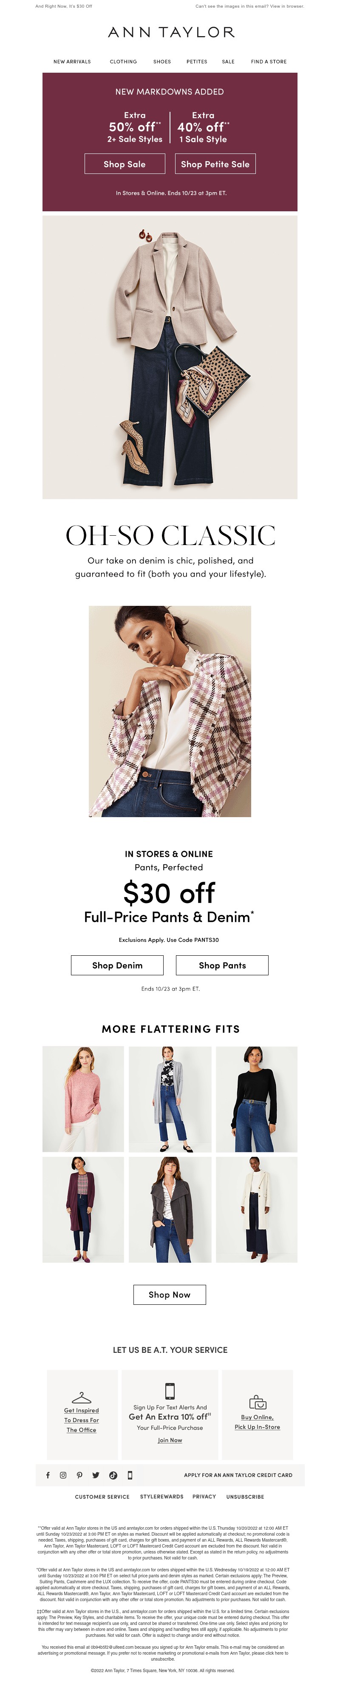Open the Facebook icon link
The height and width of the screenshot is (1687, 340).
[47, 1475]
